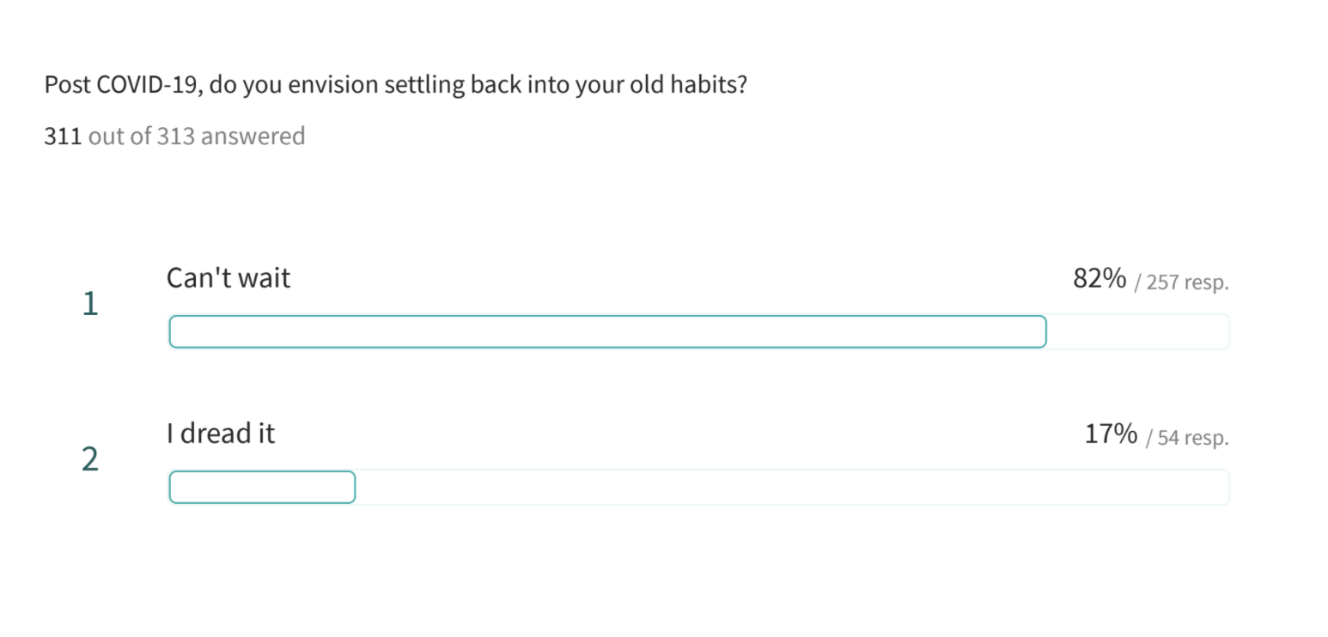Click the filled part of Can't wait bar
The image size is (1328, 637).
607,331
